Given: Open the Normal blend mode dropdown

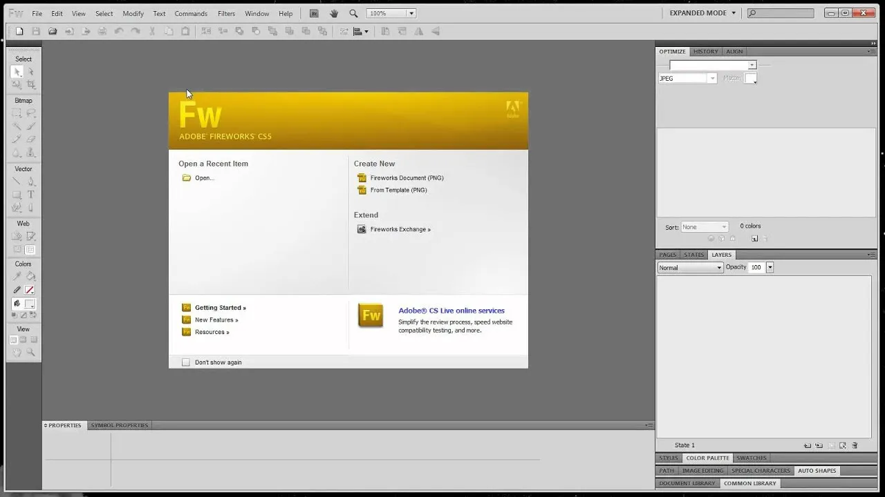Looking at the screenshot, I should (690, 268).
